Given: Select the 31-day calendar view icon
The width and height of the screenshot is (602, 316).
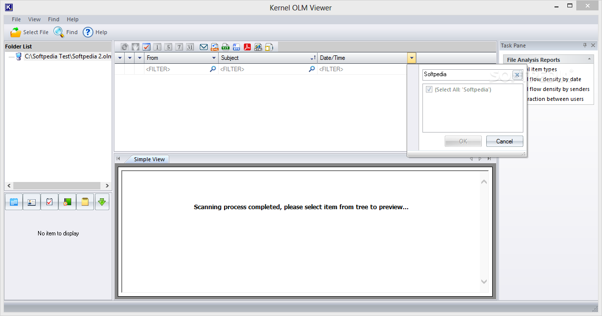Looking at the screenshot, I should tap(190, 47).
